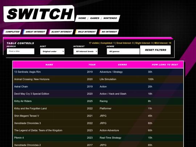
Task: Sort table by Year column header
Action: [92, 65]
